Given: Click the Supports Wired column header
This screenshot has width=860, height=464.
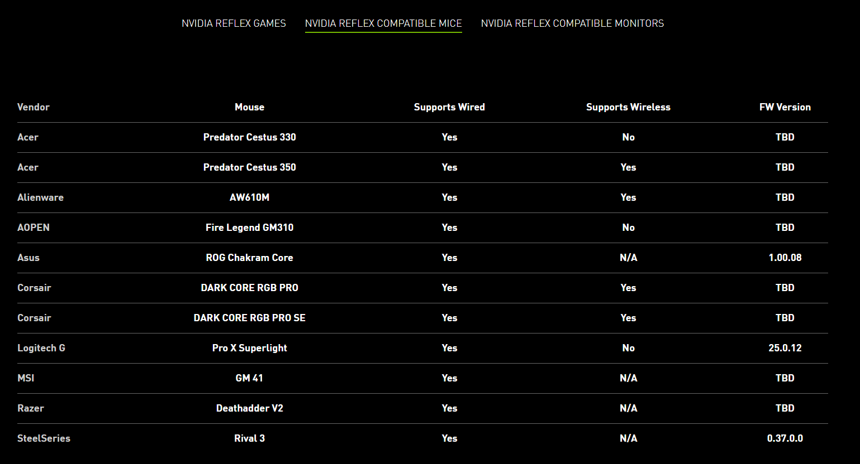Looking at the screenshot, I should pos(449,107).
